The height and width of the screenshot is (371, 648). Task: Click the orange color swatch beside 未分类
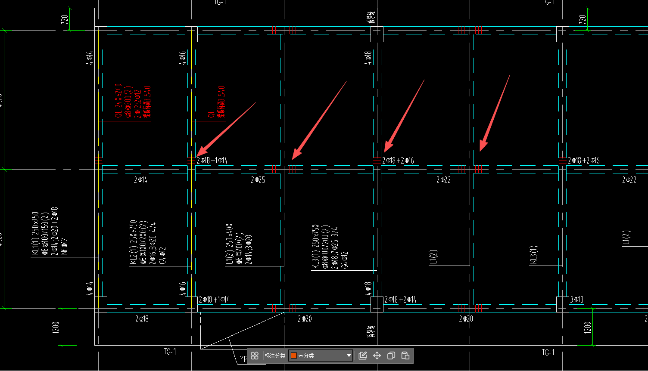click(x=294, y=356)
